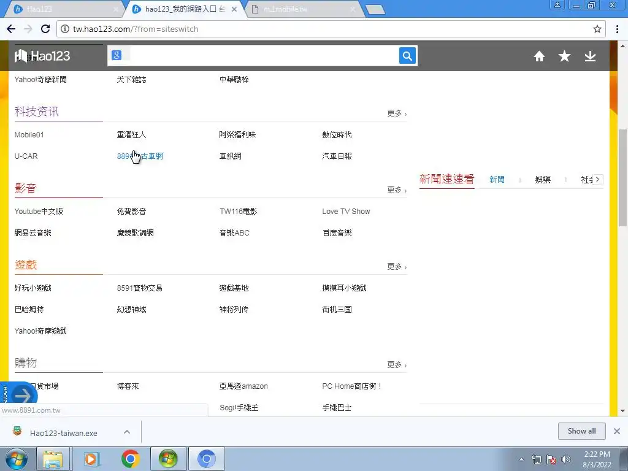This screenshot has width=628, height=471.
Task: Click the browser forward arrow
Action: [28, 29]
